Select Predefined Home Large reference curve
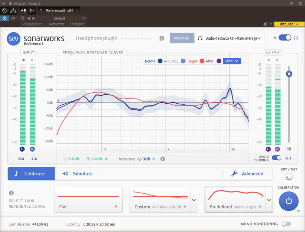305x232 pixels. pos(235,199)
